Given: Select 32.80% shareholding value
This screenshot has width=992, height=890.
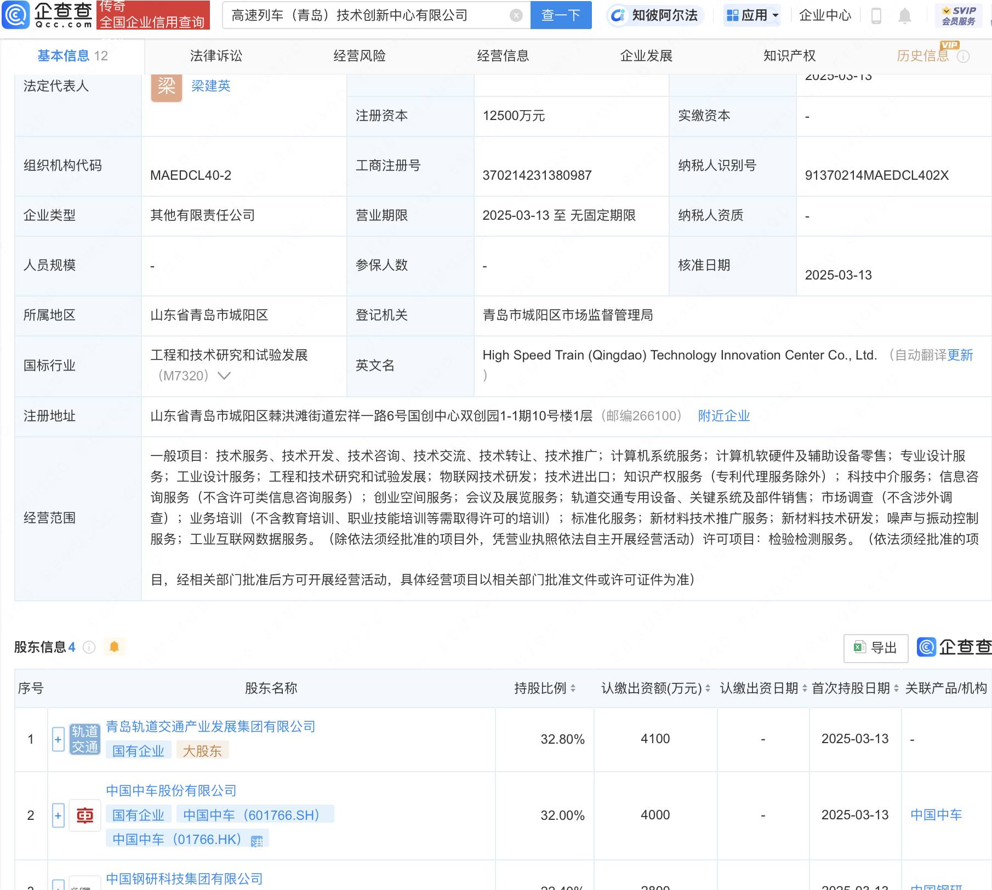Looking at the screenshot, I should pos(562,739).
